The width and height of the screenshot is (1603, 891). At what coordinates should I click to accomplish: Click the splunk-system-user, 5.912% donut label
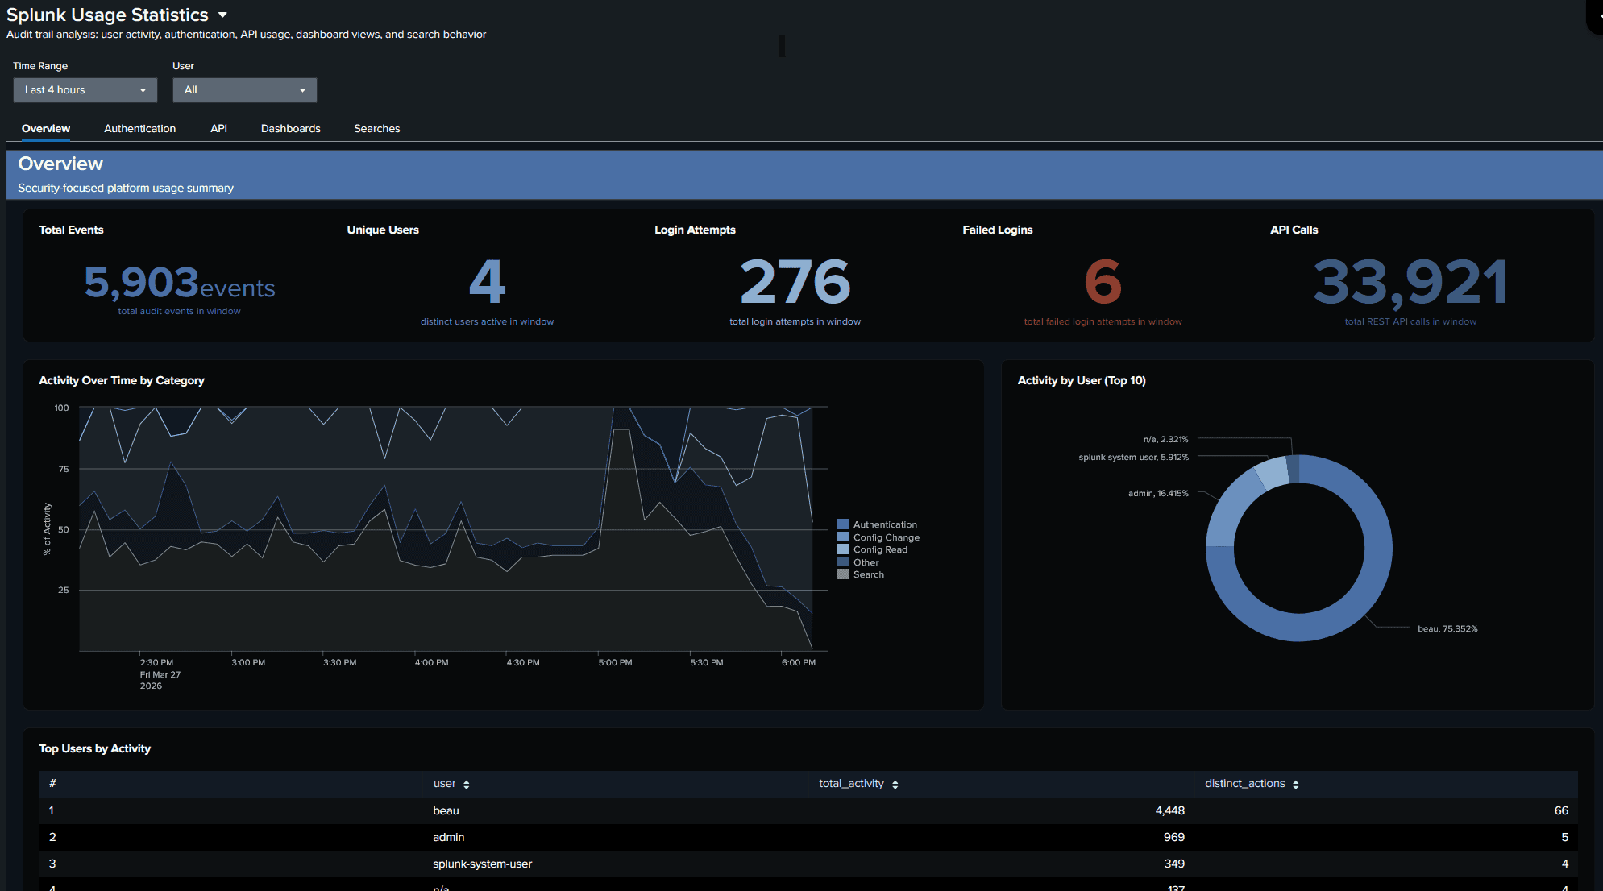coord(1134,457)
